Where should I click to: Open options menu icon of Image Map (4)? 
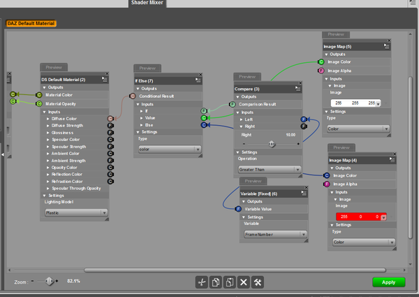tap(392, 160)
